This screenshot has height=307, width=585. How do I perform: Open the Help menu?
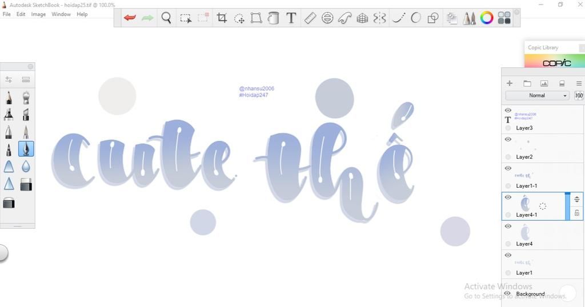82,14
